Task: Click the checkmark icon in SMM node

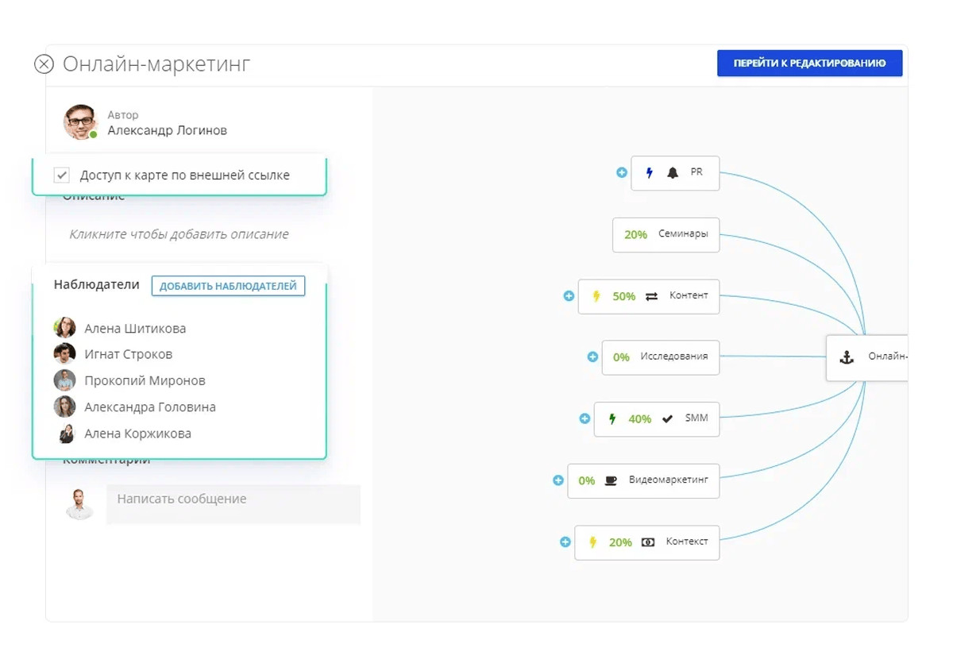Action: [x=667, y=418]
